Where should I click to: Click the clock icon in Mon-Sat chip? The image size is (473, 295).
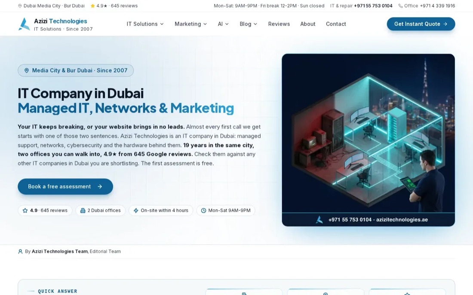pyautogui.click(x=204, y=210)
